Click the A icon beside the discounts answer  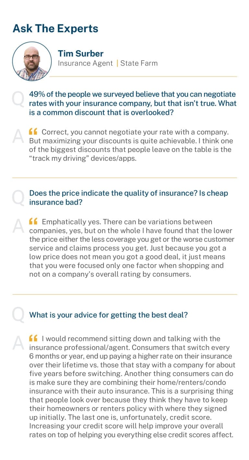point(18,136)
